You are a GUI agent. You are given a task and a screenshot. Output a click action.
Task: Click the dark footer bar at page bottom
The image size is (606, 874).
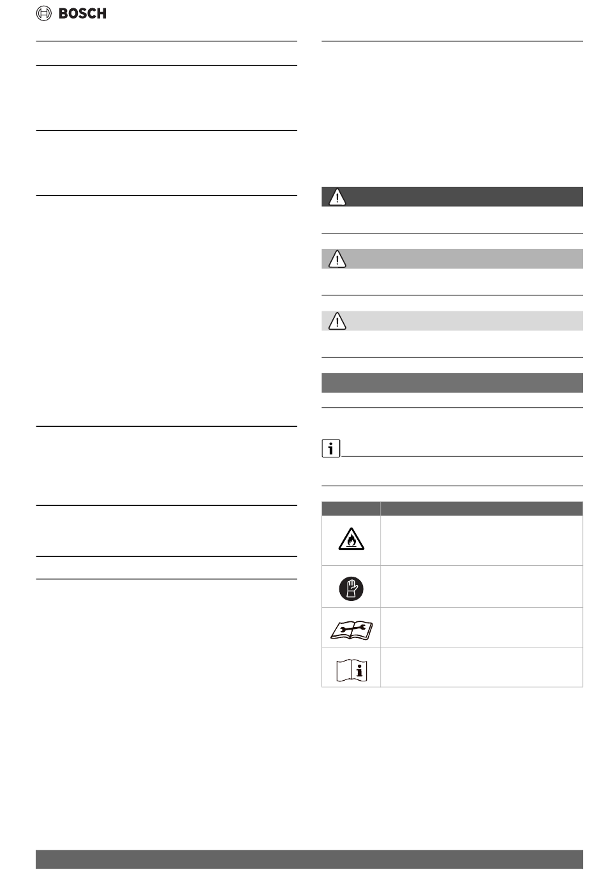tap(309, 859)
